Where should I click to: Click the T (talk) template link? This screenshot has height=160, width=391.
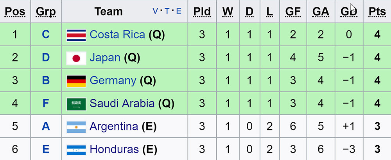[x=167, y=11]
